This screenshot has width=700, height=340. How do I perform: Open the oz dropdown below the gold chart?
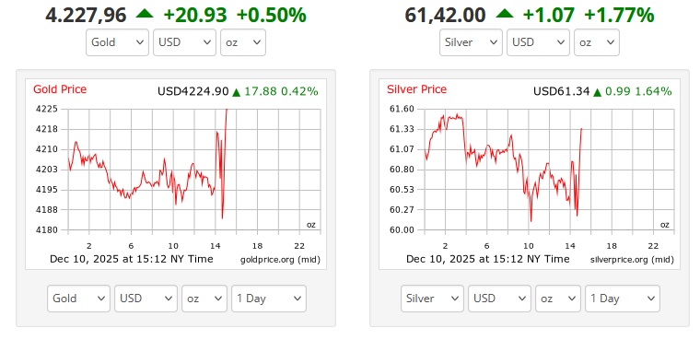[x=204, y=299]
